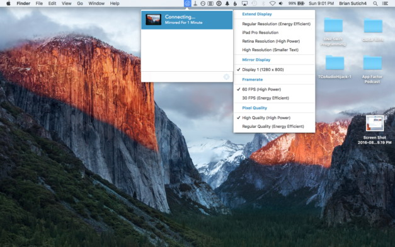Screen dimensions: 395x247
Task: Open the Apple menu
Action: tap(8, 4)
